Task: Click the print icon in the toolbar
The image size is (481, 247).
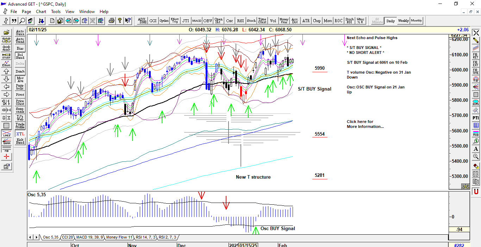Action: (112, 21)
